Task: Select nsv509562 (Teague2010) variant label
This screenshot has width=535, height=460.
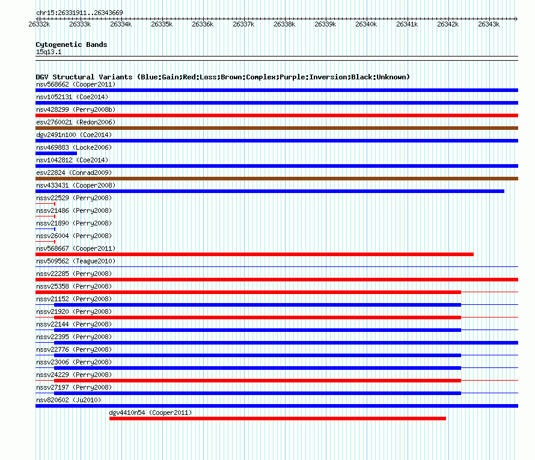Action: tap(76, 261)
